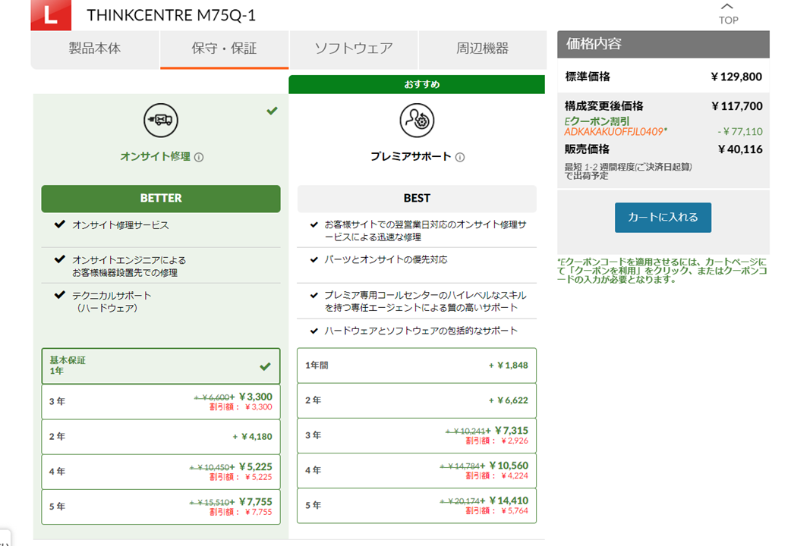Click the coupon discount -¥77,110
The width and height of the screenshot is (791, 546).
[740, 132]
